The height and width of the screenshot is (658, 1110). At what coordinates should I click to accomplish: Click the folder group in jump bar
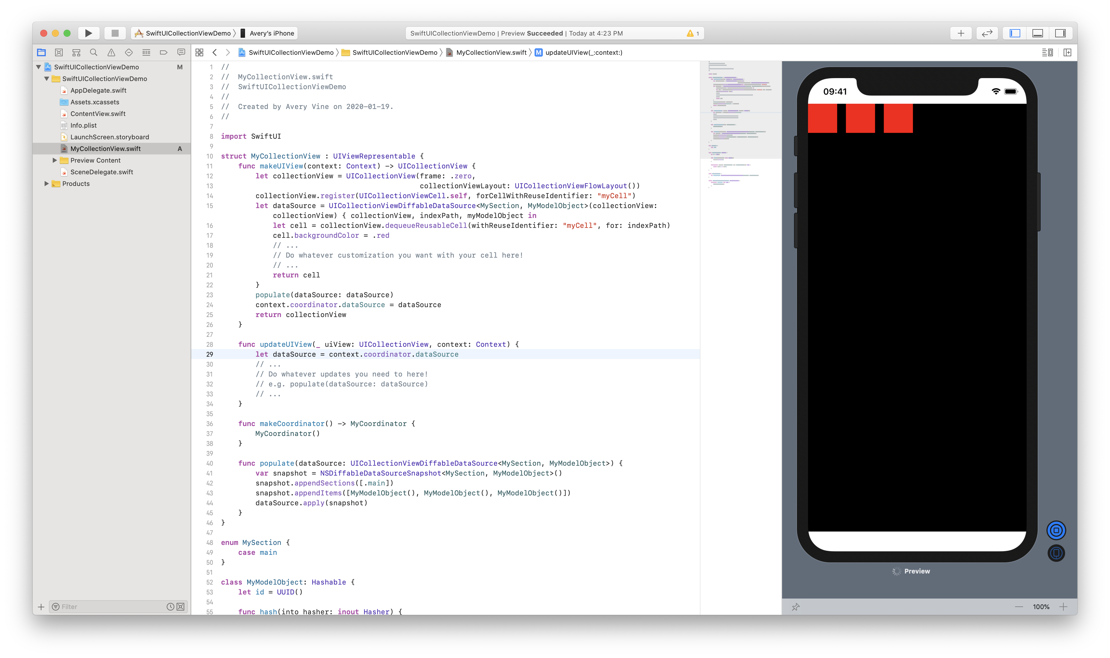pyautogui.click(x=389, y=52)
